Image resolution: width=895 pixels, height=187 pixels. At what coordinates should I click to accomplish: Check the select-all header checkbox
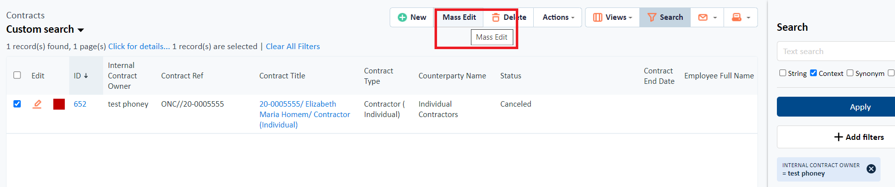pyautogui.click(x=17, y=75)
